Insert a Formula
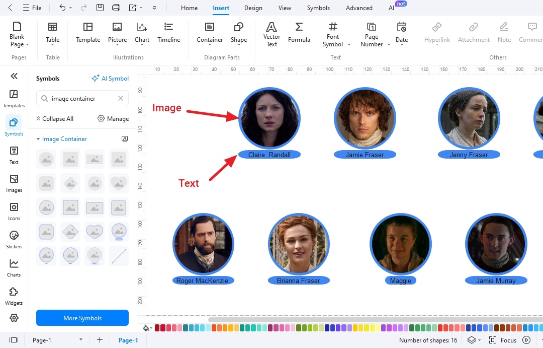 (299, 34)
